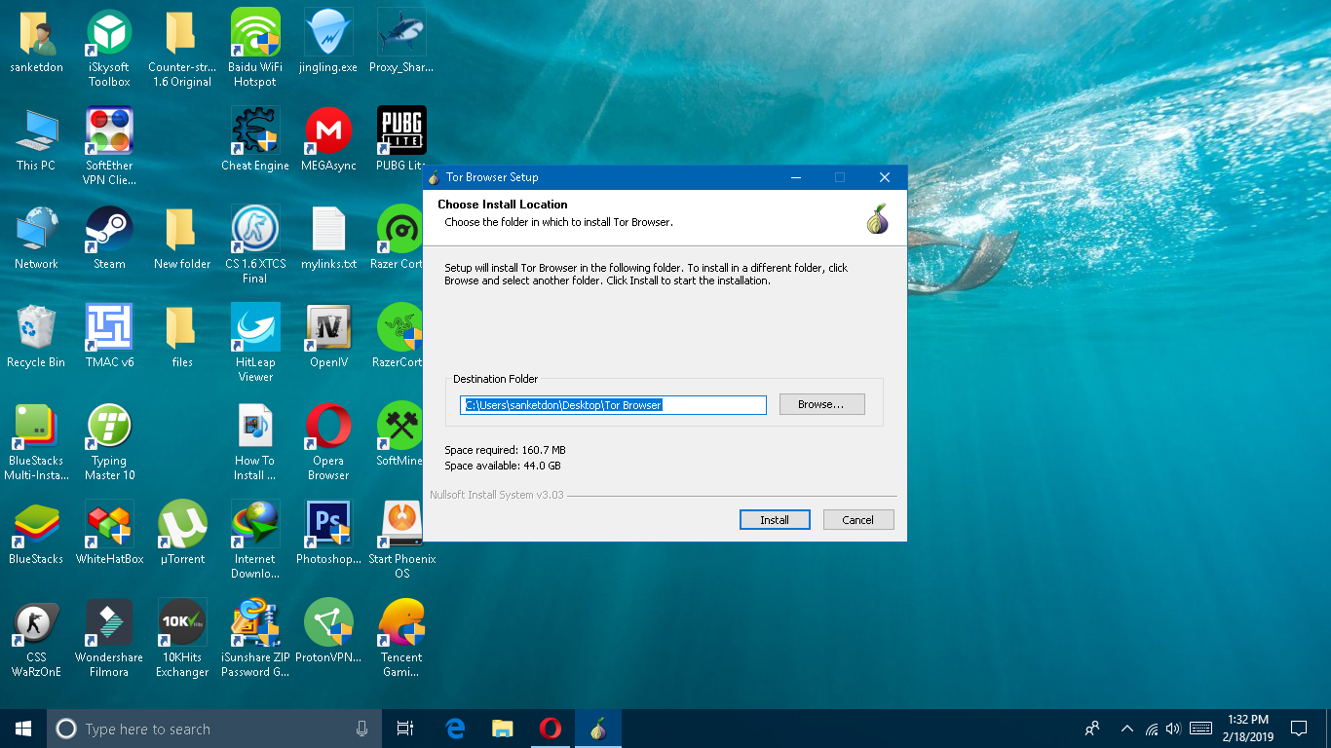
Task: Select the sanketdon user folder icon
Action: pos(37,34)
